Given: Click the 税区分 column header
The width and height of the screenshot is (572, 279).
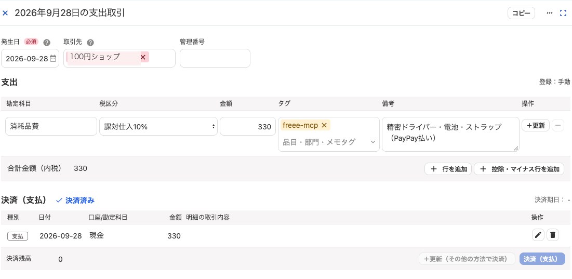Looking at the screenshot, I should coord(109,103).
